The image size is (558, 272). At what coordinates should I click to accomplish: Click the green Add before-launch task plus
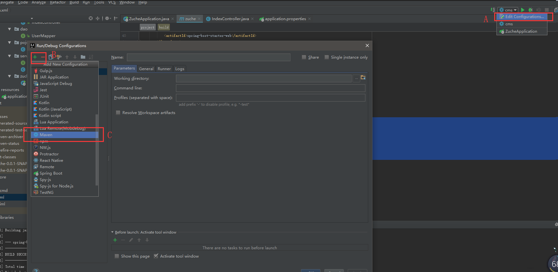(115, 240)
